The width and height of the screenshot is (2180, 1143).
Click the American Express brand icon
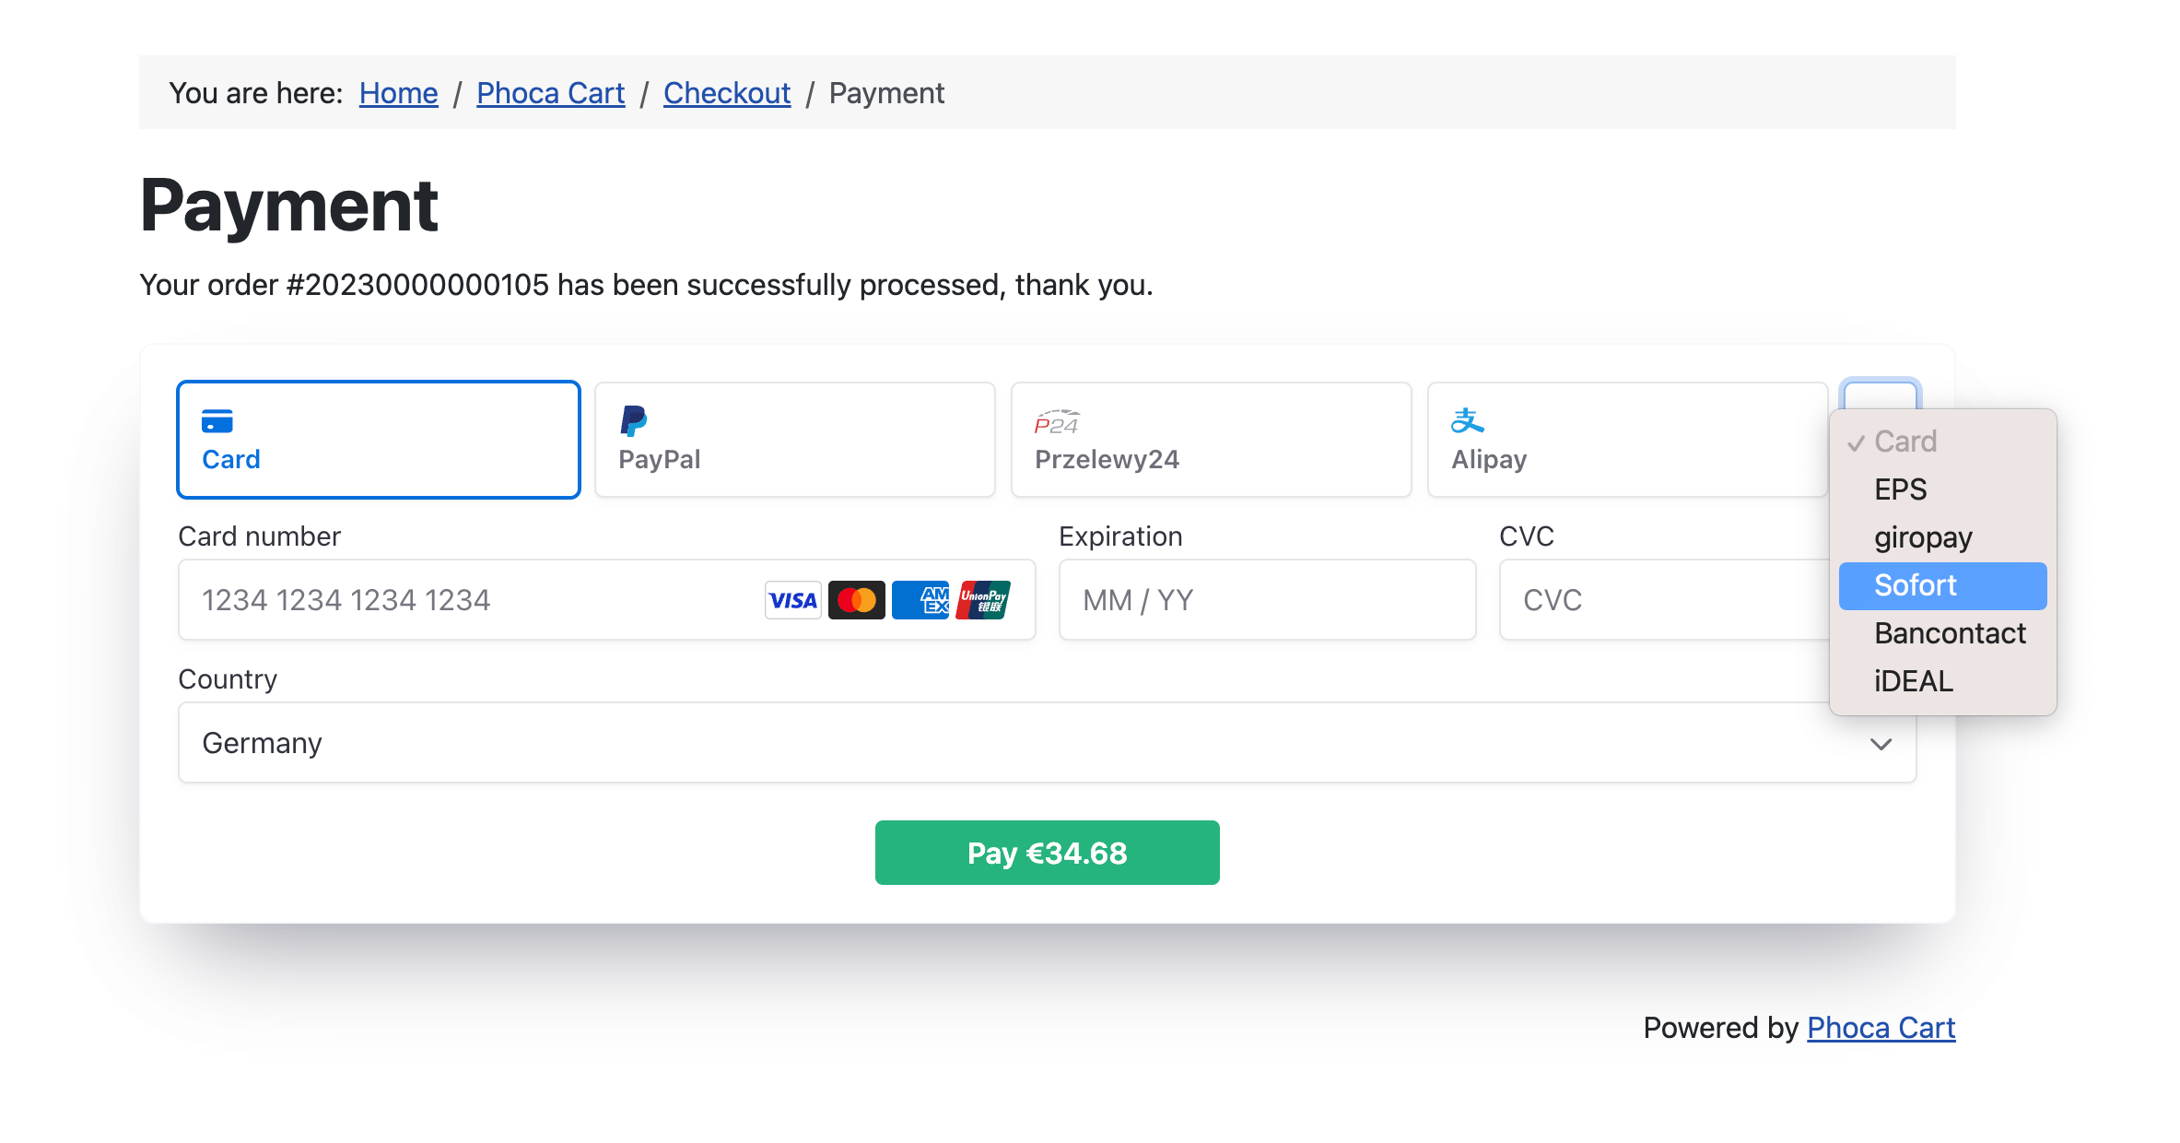pyautogui.click(x=920, y=599)
